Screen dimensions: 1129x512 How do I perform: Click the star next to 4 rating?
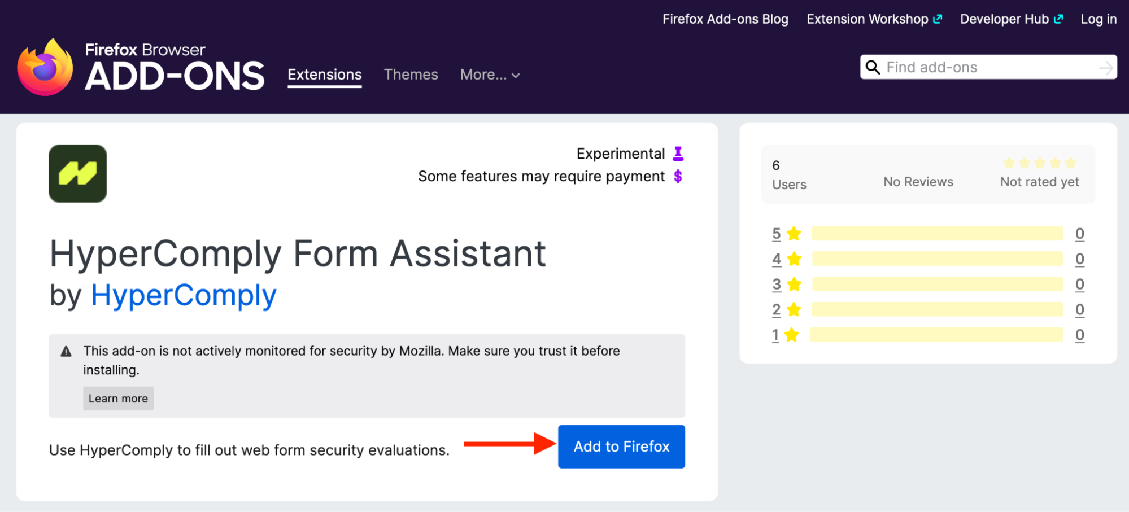[x=794, y=259]
